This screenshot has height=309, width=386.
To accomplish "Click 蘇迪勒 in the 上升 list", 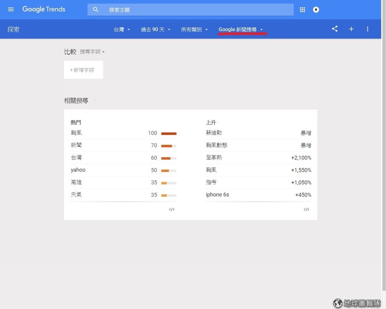I will click(214, 133).
